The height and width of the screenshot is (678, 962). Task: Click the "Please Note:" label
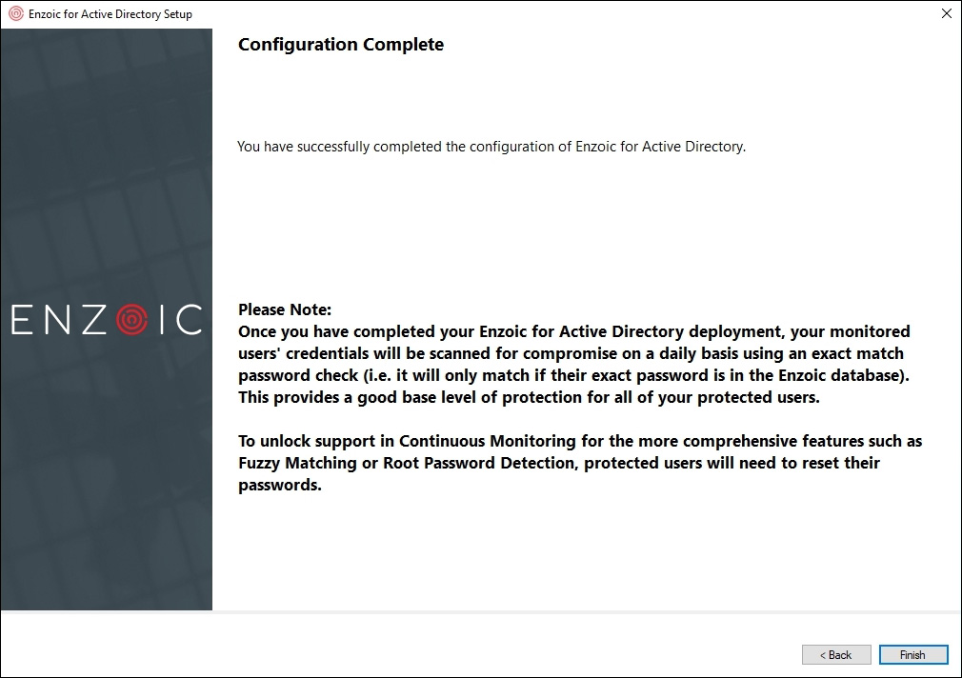(285, 309)
